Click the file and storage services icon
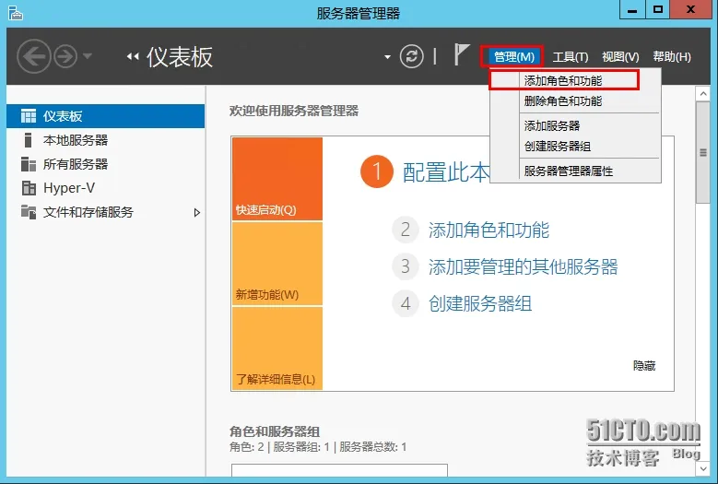The image size is (718, 484). pyautogui.click(x=29, y=212)
